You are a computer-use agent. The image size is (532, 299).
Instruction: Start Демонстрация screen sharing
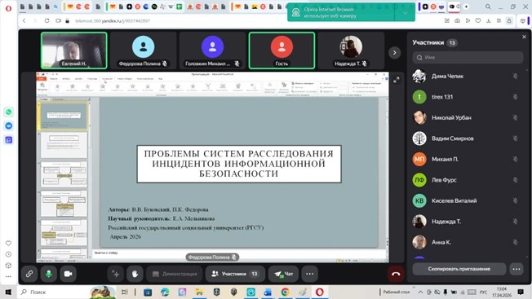(x=175, y=274)
